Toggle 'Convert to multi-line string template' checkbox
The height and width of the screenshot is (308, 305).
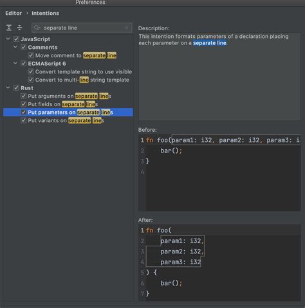[31, 80]
